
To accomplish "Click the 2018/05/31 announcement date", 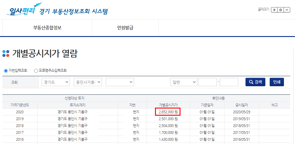I will [241, 126].
